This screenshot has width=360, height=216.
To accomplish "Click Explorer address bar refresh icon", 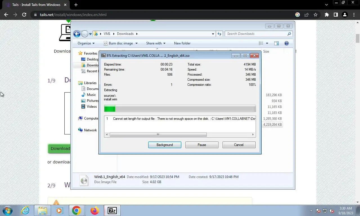I will tap(219, 34).
